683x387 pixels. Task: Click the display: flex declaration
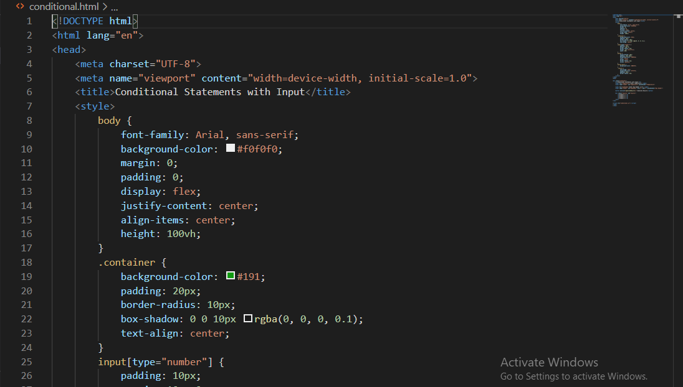(161, 192)
